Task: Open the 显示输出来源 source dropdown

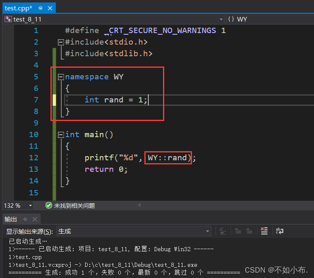Action: 208,231
